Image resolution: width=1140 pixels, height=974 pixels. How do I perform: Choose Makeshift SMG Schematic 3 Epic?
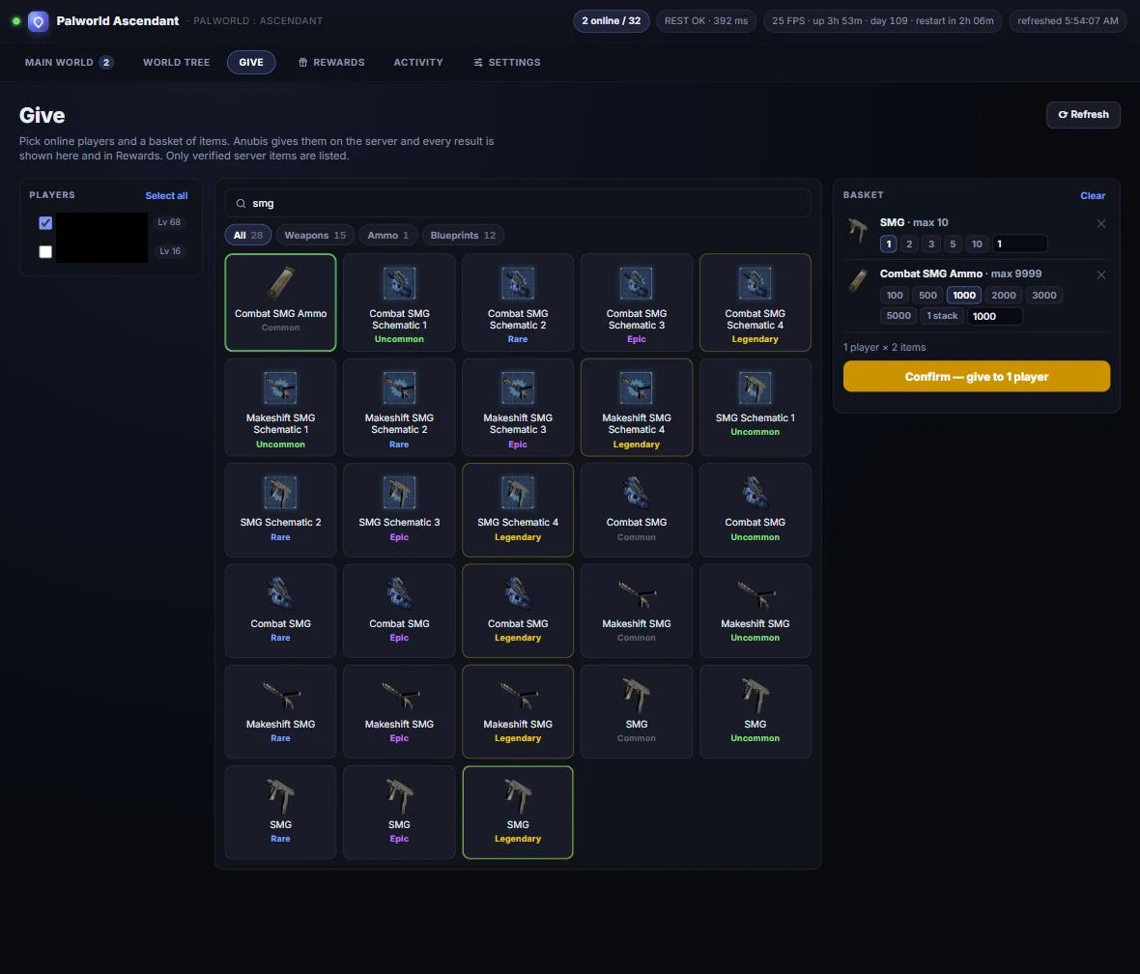click(x=518, y=408)
